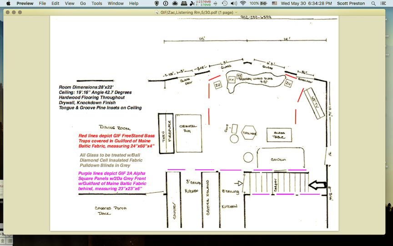This screenshot has width=393, height=246.
Task: Open Spotlight search magnifier
Action: pos(373,3)
